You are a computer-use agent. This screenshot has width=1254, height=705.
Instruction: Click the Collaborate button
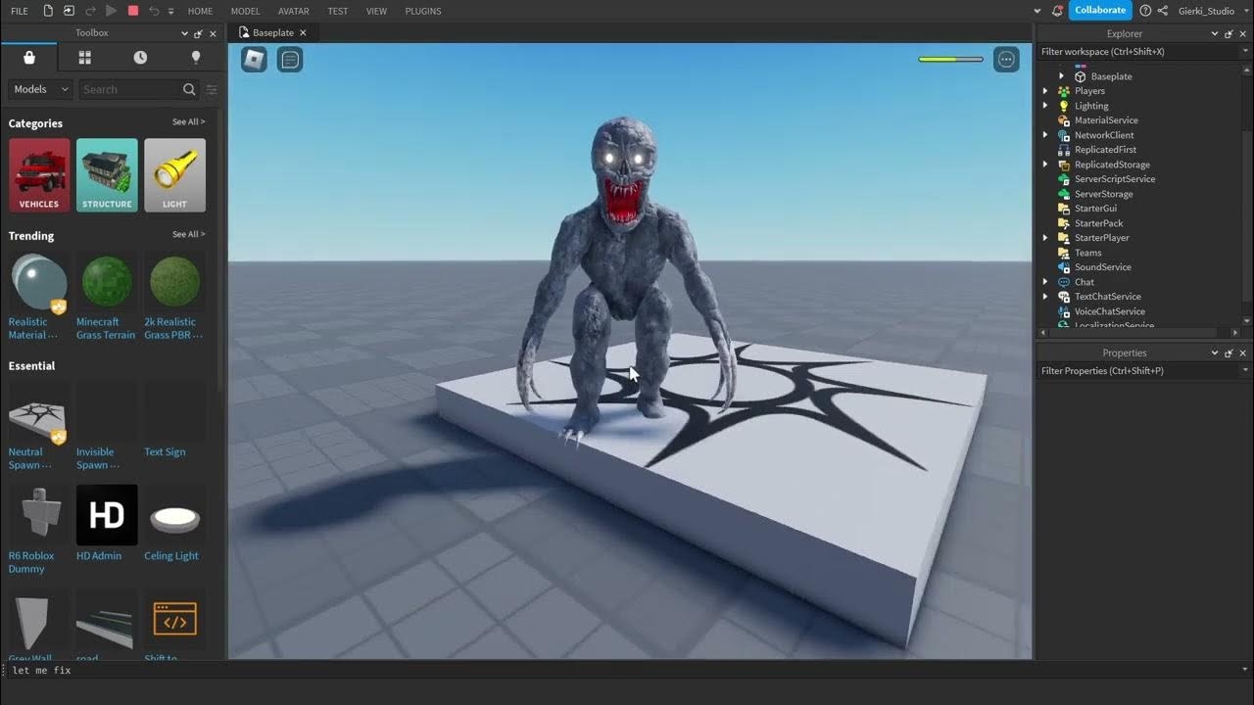(x=1100, y=11)
